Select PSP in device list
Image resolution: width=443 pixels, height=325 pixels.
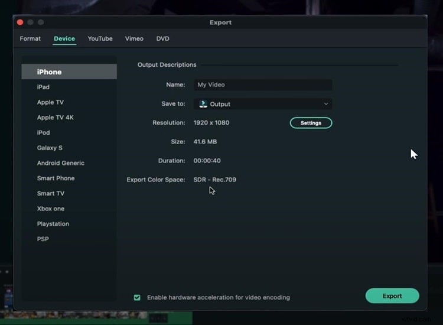(x=43, y=239)
